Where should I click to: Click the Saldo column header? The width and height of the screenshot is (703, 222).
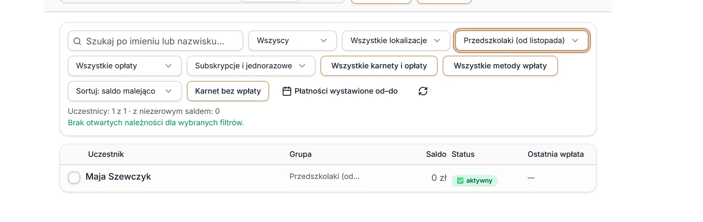point(436,154)
